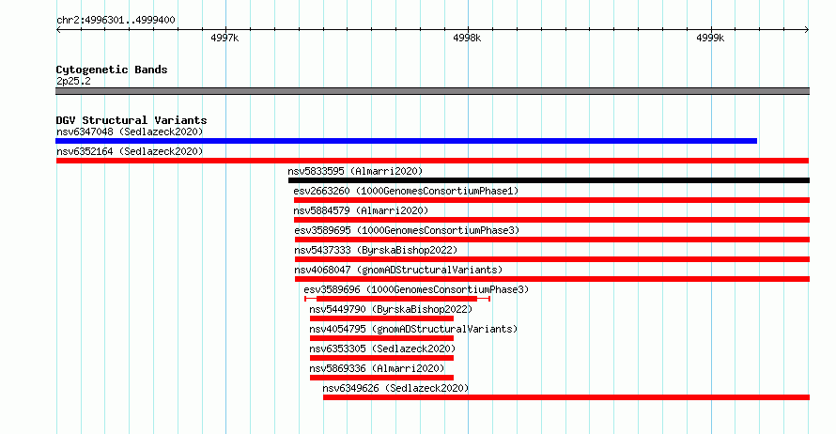Click the nsv5449790 short red bar
This screenshot has height=434, width=836.
(x=381, y=318)
